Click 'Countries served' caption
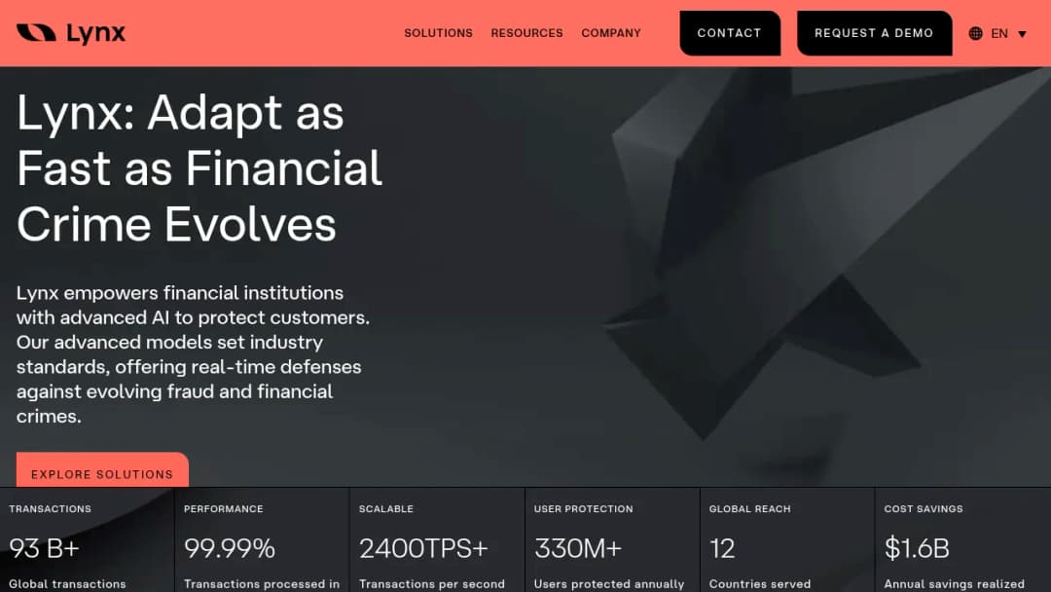Viewport: 1051px width, 592px height. coord(760,584)
